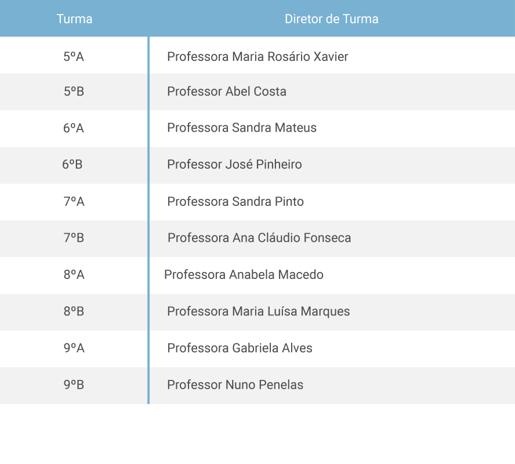Select the 5ºA class cell

click(x=74, y=56)
